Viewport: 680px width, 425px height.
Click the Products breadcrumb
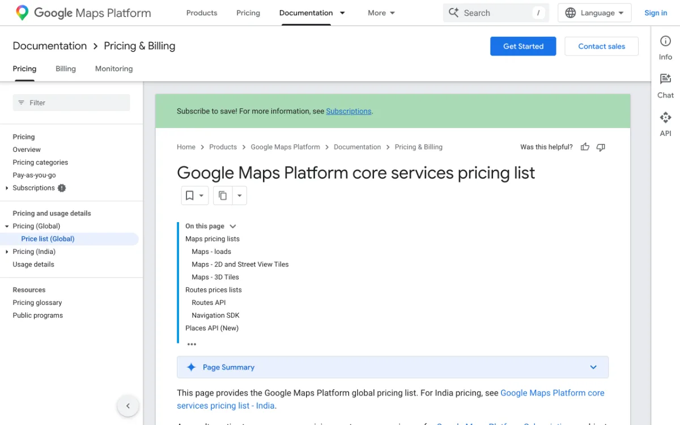[223, 147]
